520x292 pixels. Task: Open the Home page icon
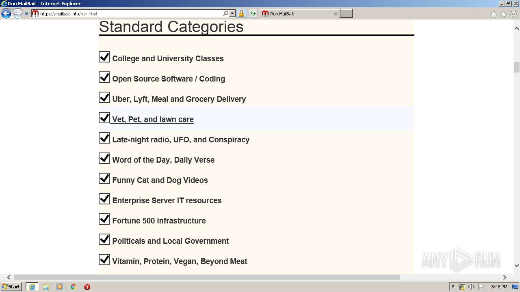493,14
